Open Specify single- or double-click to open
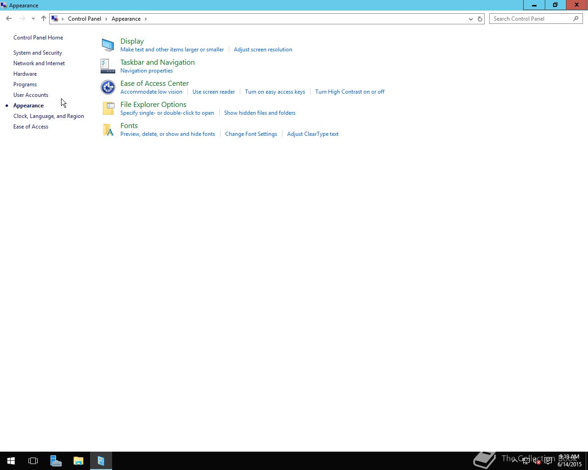This screenshot has height=470, width=588. click(167, 113)
